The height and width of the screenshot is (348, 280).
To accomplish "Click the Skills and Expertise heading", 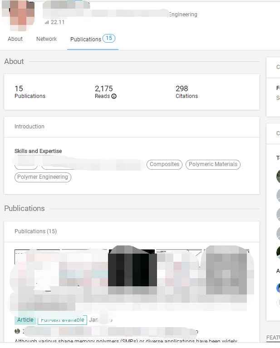I will [x=38, y=151].
